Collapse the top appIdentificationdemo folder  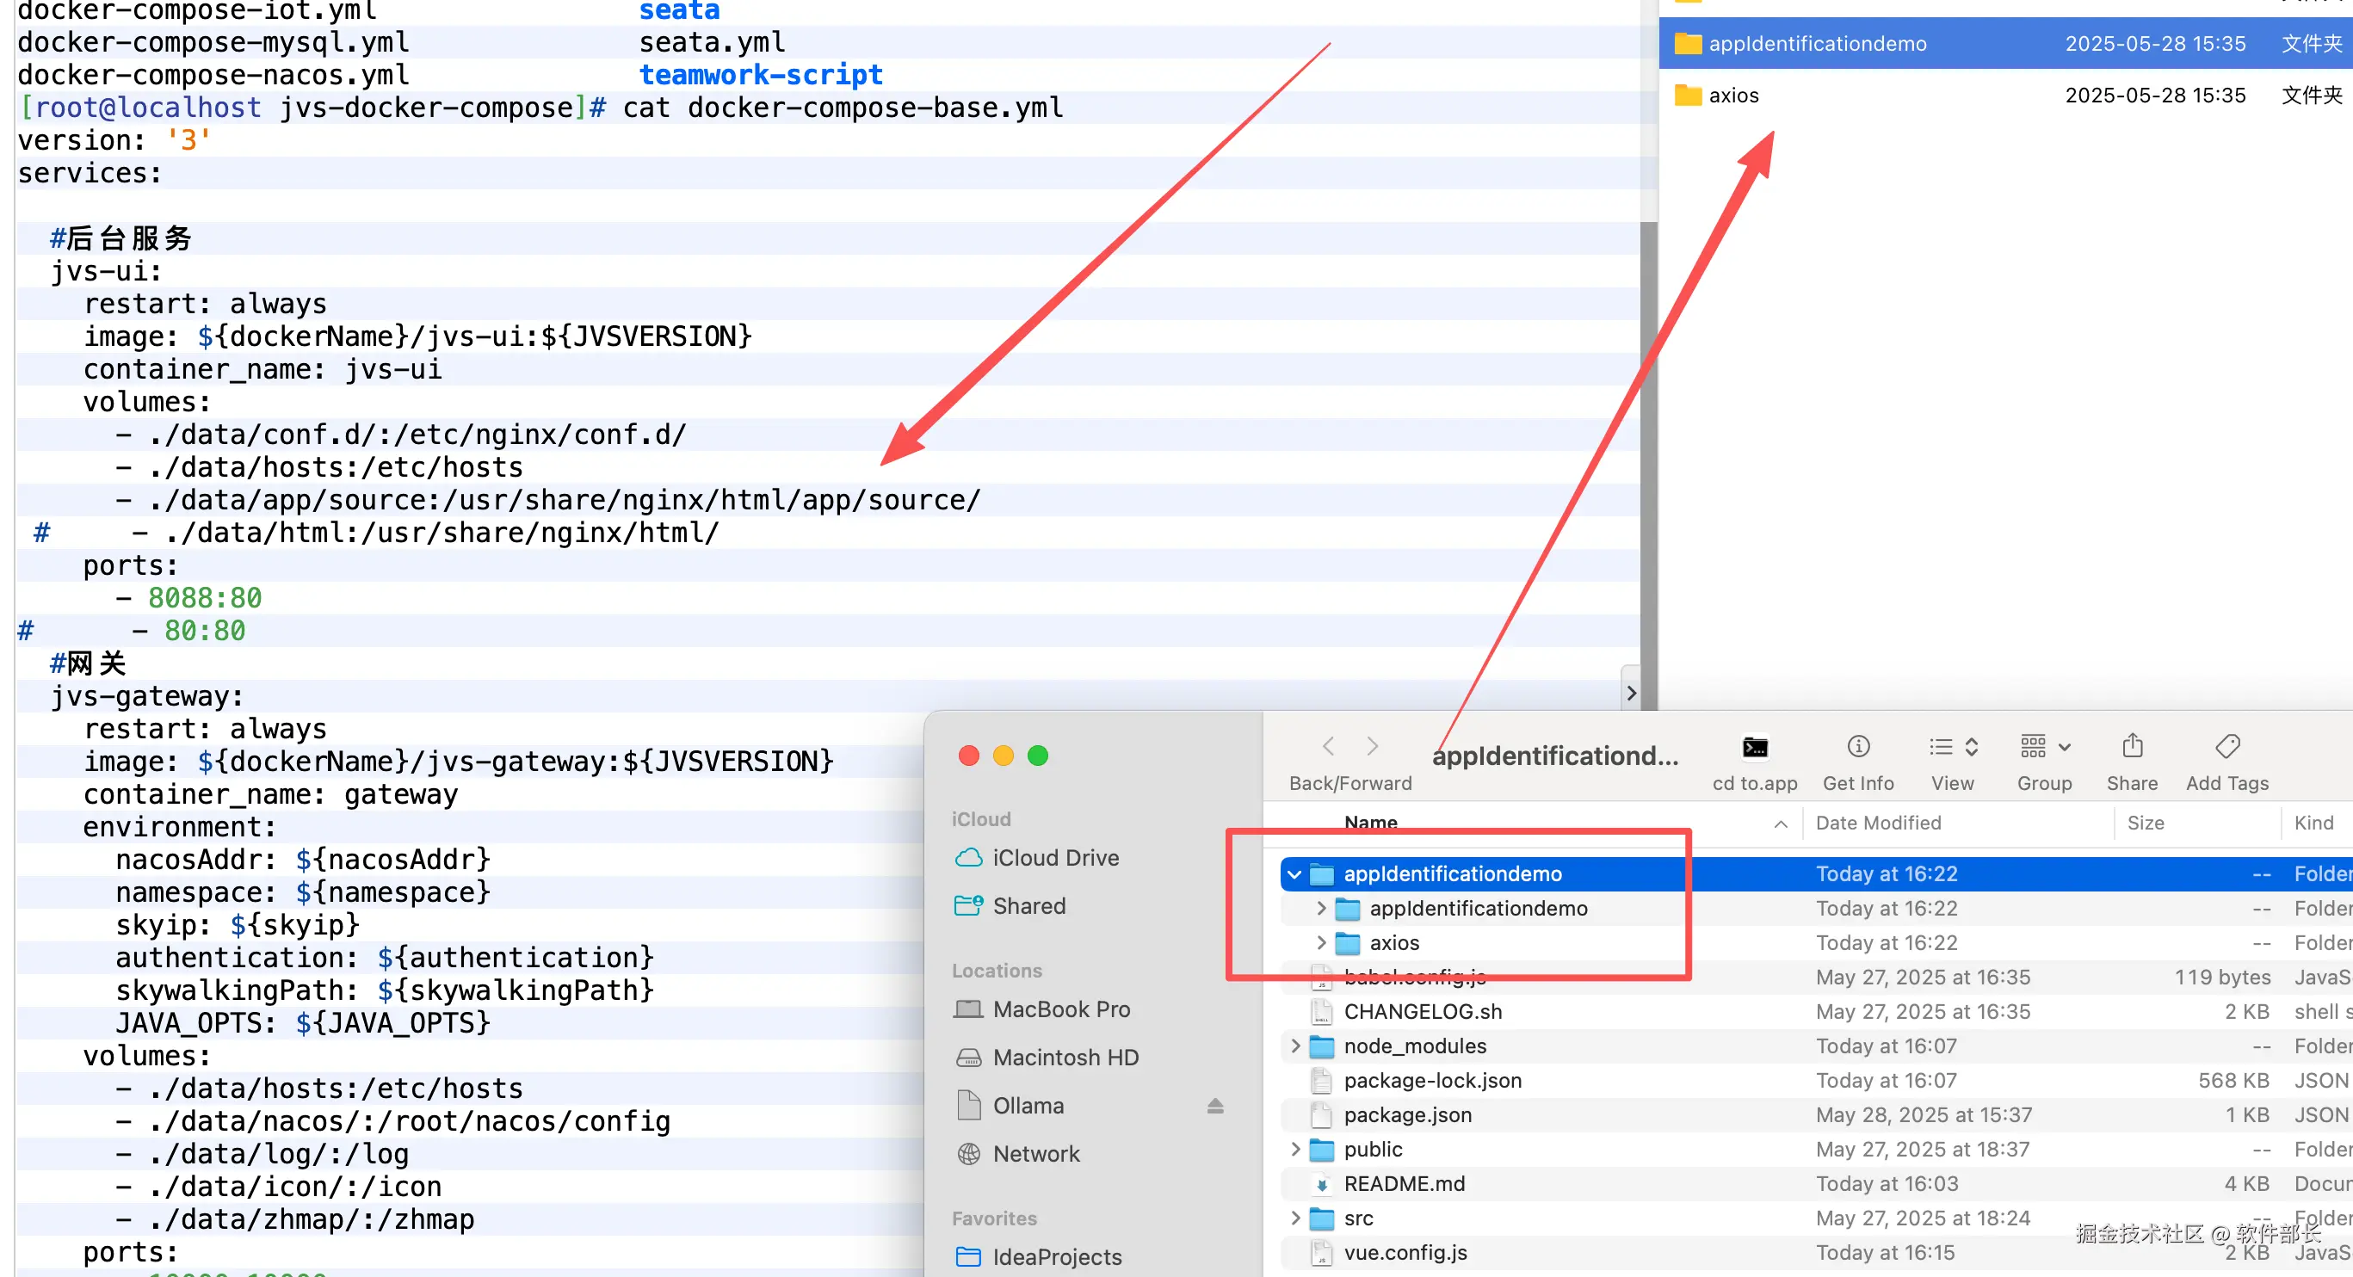click(1294, 874)
